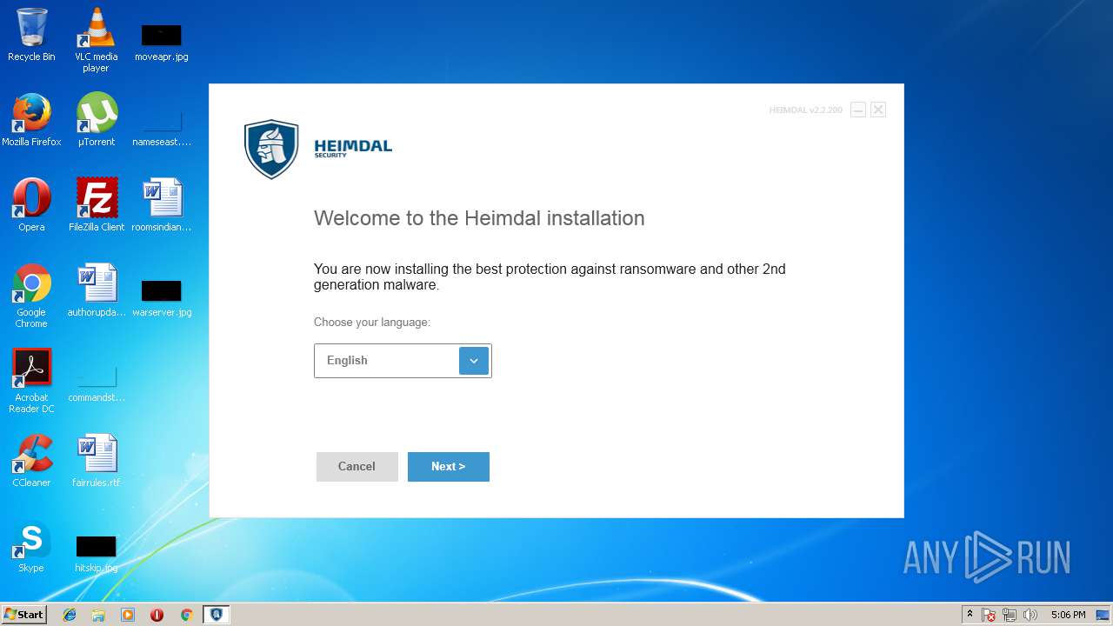Open the network tray icon
The width and height of the screenshot is (1113, 626).
click(1010, 615)
